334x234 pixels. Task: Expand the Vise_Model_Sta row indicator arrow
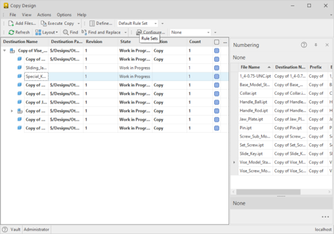click(x=234, y=162)
